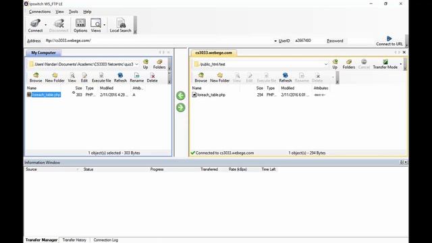Click Up in My Computer pane
432x243 pixels.
coord(146,64)
